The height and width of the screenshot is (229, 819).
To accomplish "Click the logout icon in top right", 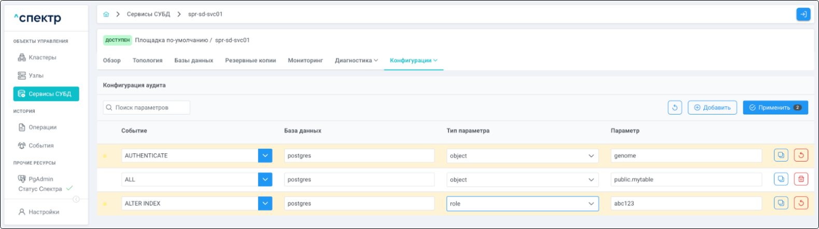I will pyautogui.click(x=803, y=15).
